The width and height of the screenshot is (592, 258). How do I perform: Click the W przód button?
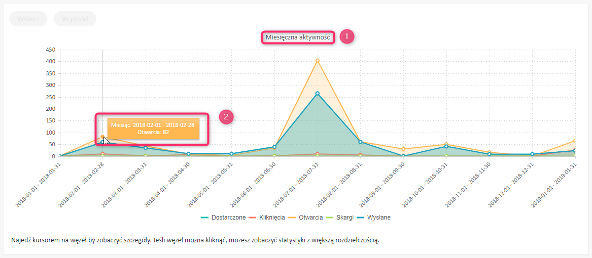pos(75,19)
